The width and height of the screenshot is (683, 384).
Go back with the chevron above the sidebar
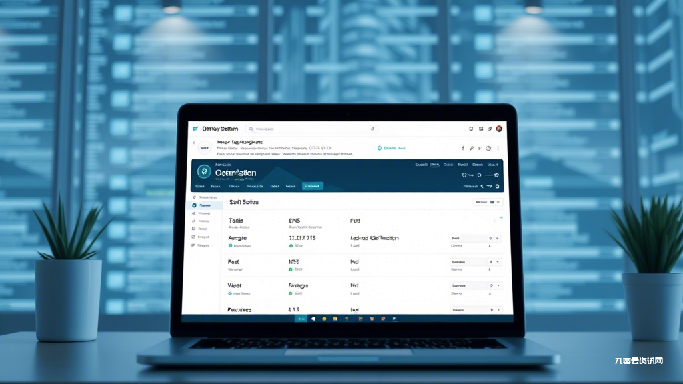[194, 143]
